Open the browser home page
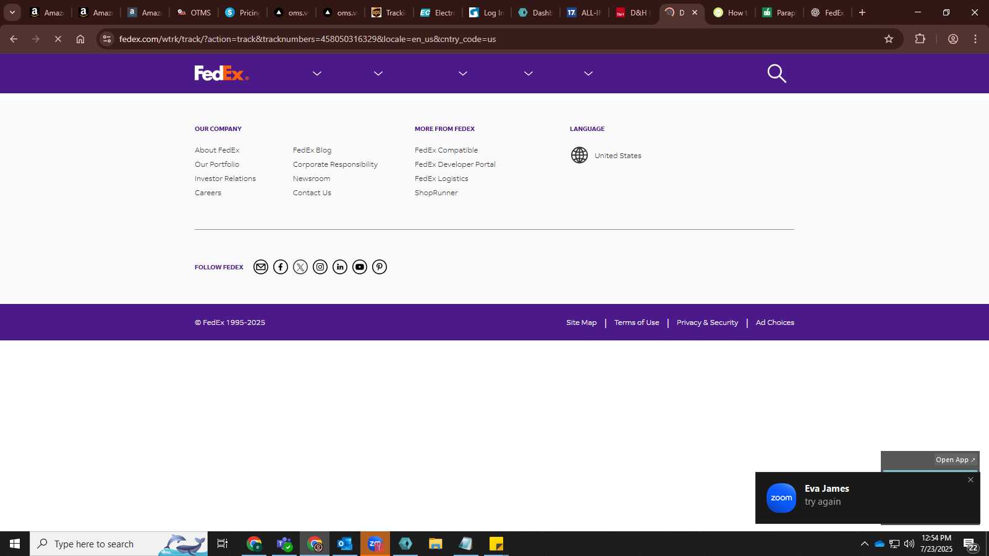Screen dimensions: 989x556 (80, 39)
